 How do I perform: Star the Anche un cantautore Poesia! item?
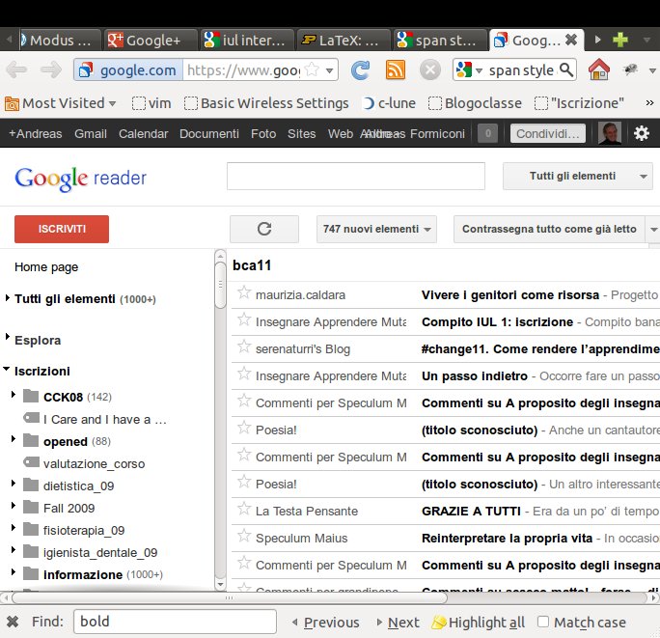[x=244, y=427]
